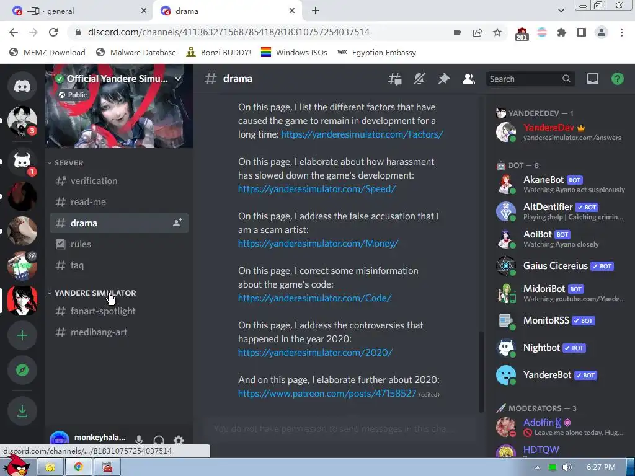
Task: View AkaneBot member profile
Action: coord(561,184)
